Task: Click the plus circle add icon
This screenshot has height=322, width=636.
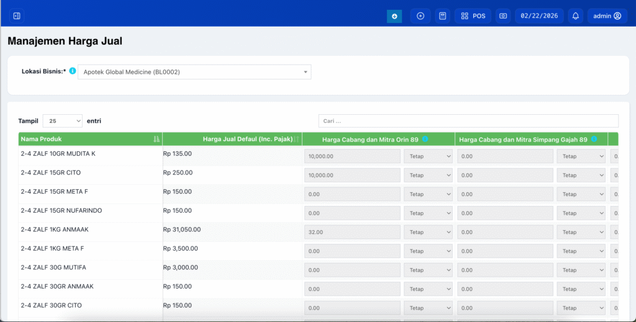Action: pos(420,16)
